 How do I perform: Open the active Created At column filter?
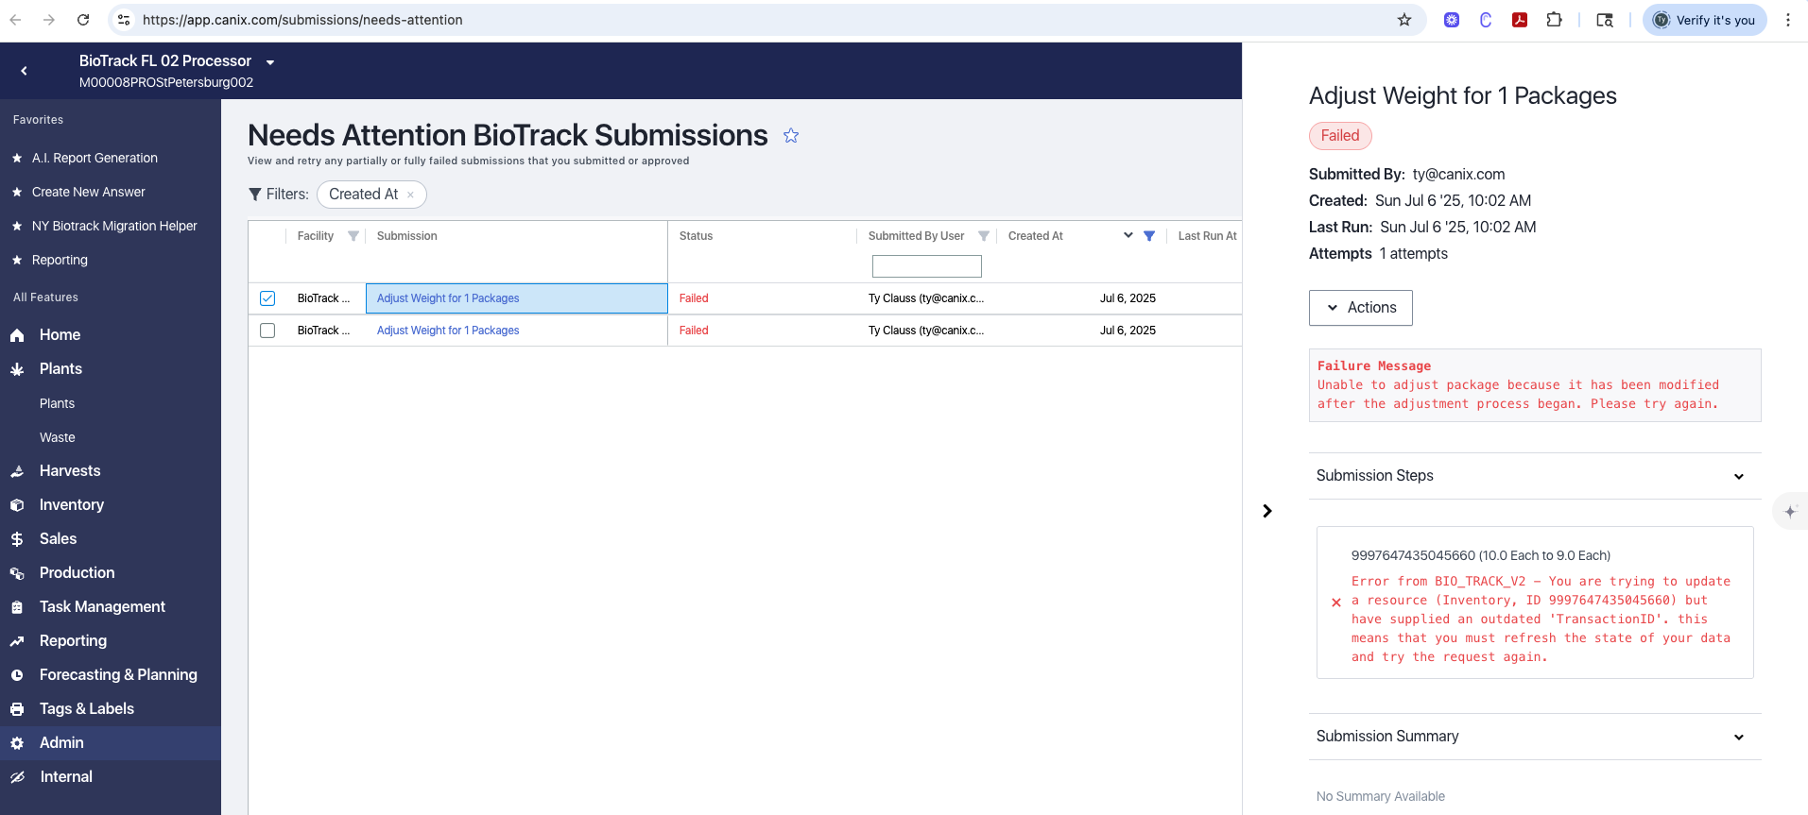pos(1149,236)
